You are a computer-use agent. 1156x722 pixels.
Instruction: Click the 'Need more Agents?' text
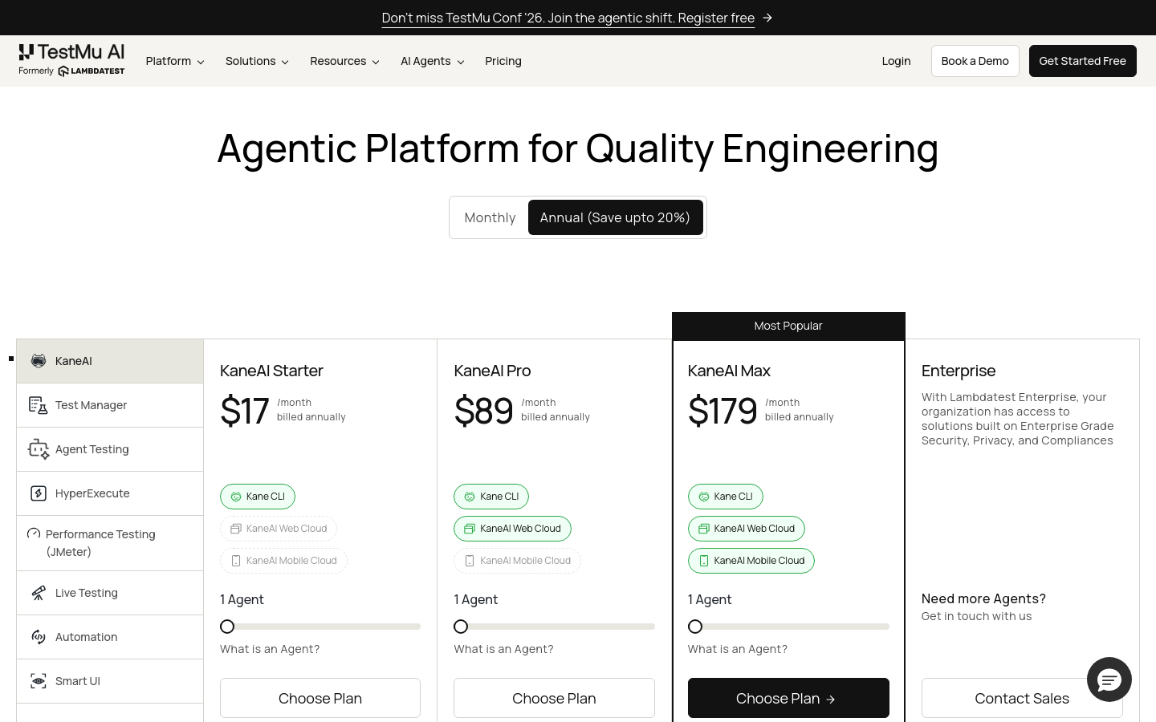[x=983, y=598]
